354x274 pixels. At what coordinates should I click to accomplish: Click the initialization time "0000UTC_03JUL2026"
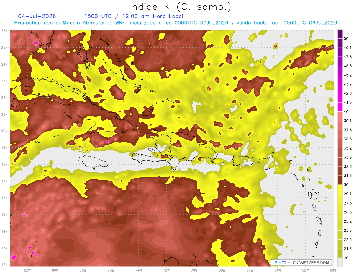pos(201,23)
